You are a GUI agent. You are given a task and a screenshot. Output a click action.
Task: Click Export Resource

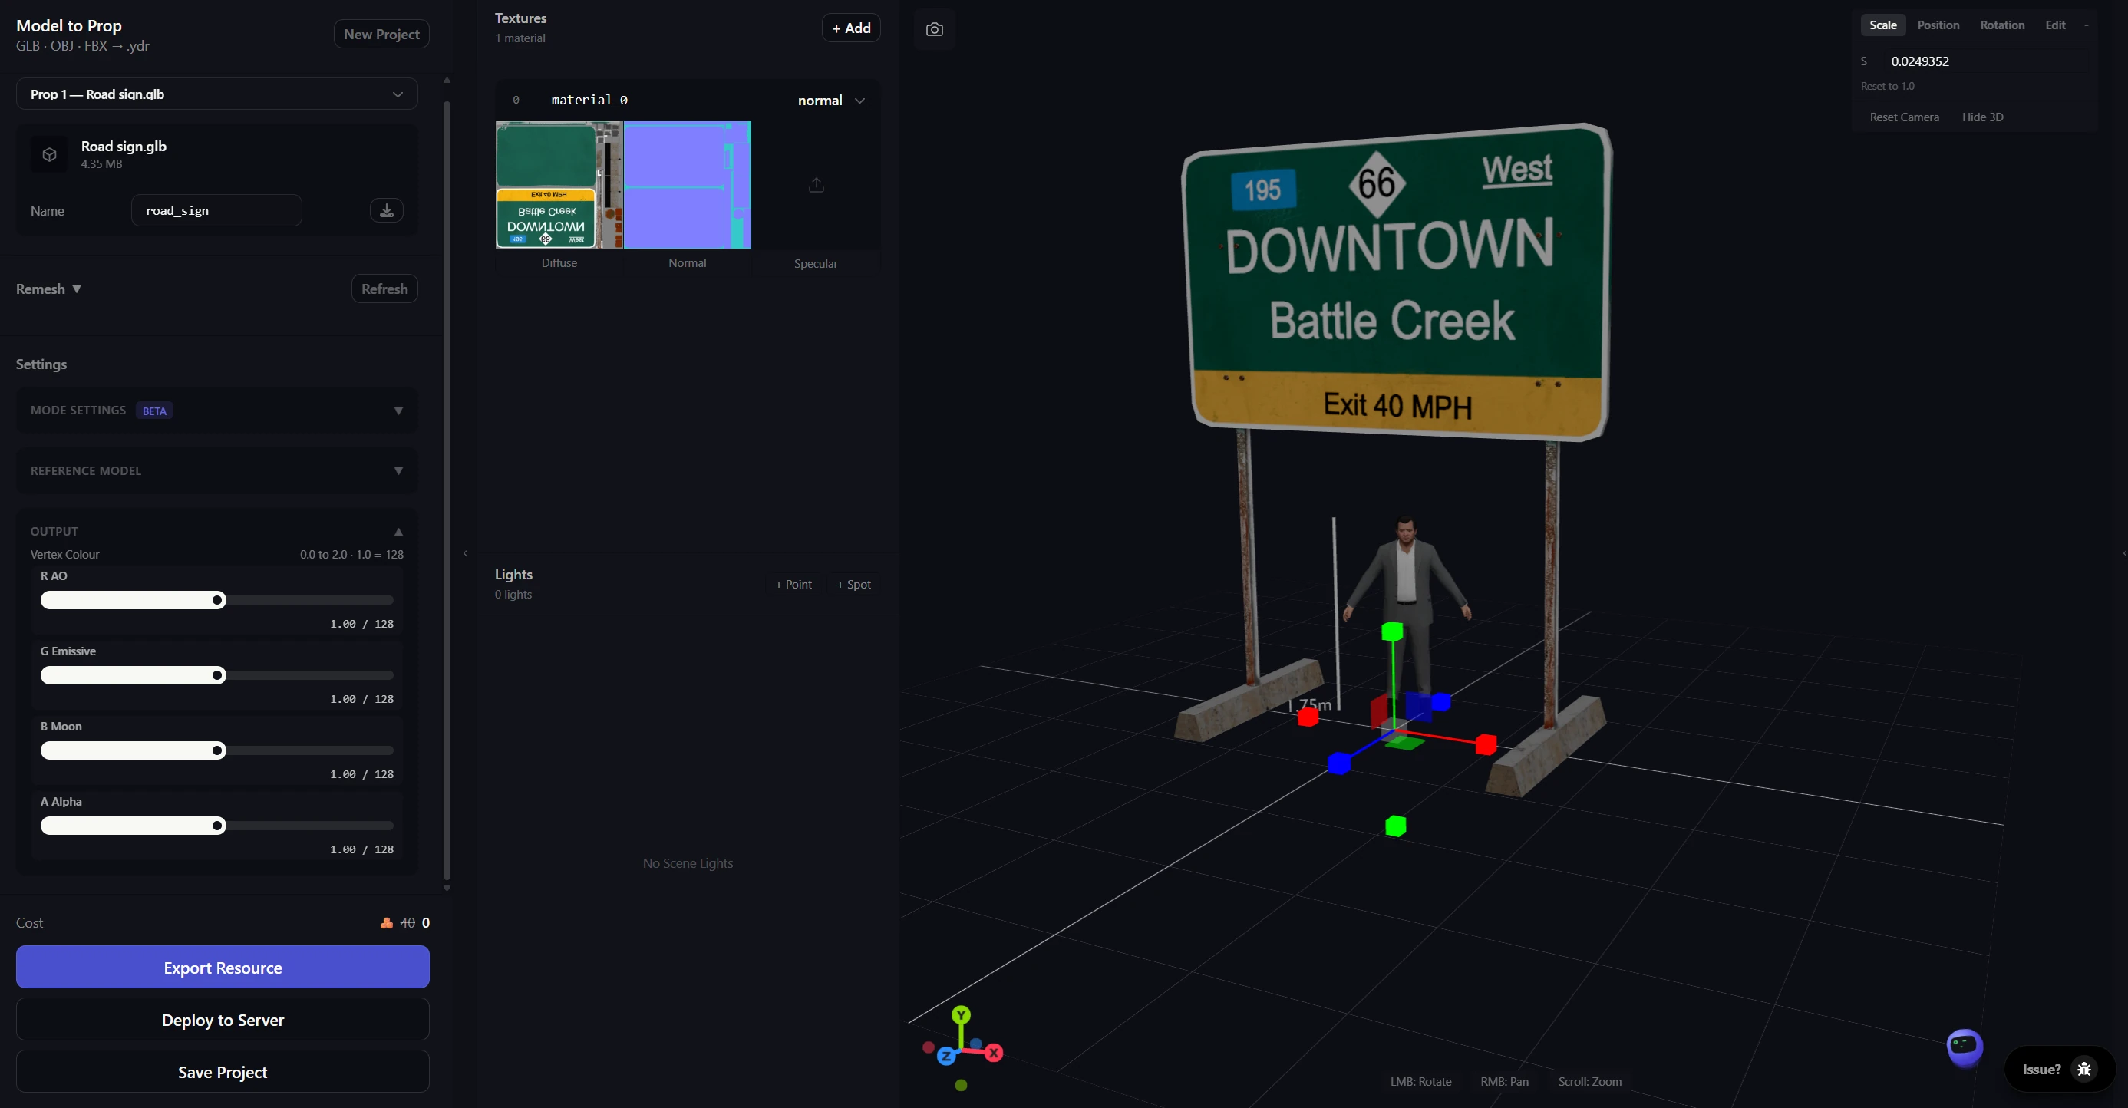tap(223, 968)
